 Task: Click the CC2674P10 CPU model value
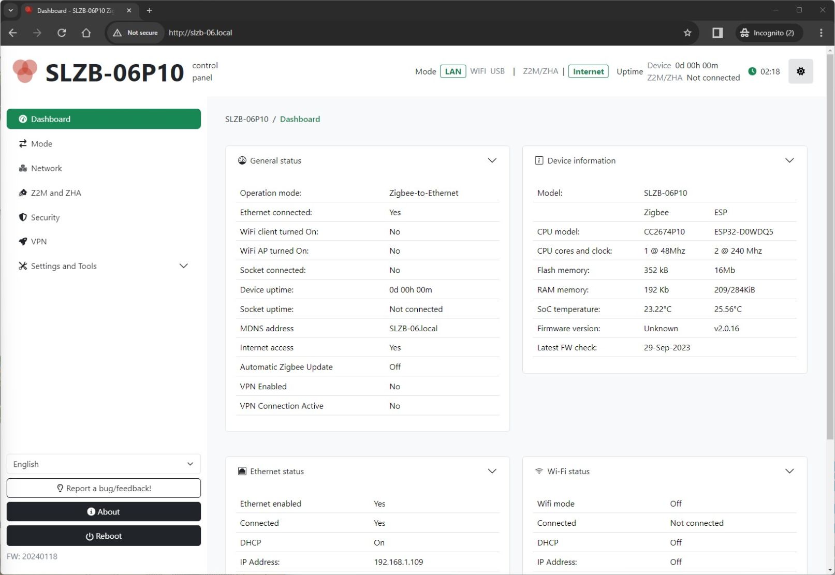[664, 232]
